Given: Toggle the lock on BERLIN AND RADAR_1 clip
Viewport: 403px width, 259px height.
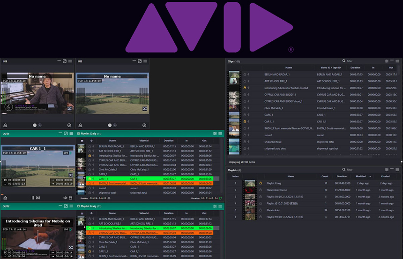Looking at the screenshot, I should 245,75.
